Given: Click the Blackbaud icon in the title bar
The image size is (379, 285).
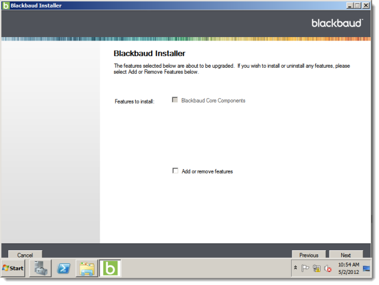Looking at the screenshot, I should point(5,5).
